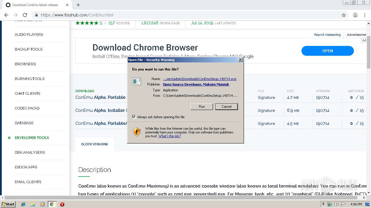Click the 157 reviews link

click(119, 23)
